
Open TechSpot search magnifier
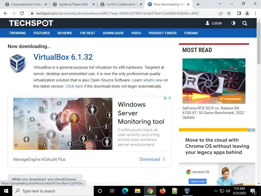click(x=245, y=23)
